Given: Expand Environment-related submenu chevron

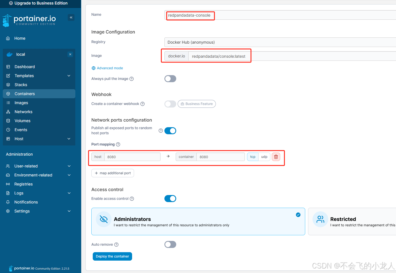Looking at the screenshot, I should pos(69,175).
